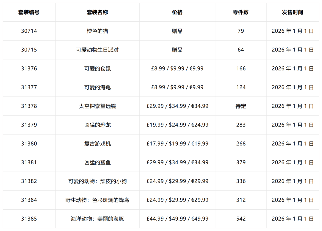322x231 pixels.
Task: Select the 可爱动物生日派对 name cell
Action: coord(97,50)
